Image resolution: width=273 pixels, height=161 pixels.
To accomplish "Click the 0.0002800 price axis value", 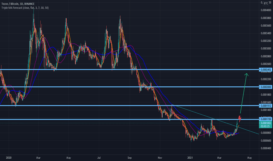I will tap(266, 56).
